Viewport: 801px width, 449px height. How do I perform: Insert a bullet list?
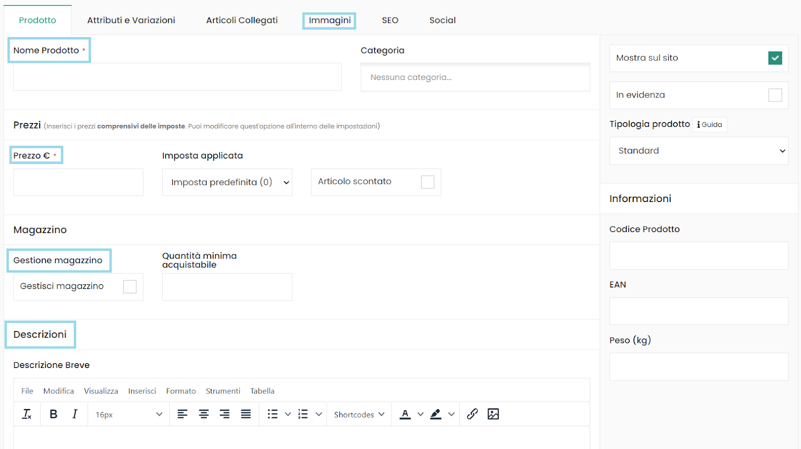[x=272, y=414]
